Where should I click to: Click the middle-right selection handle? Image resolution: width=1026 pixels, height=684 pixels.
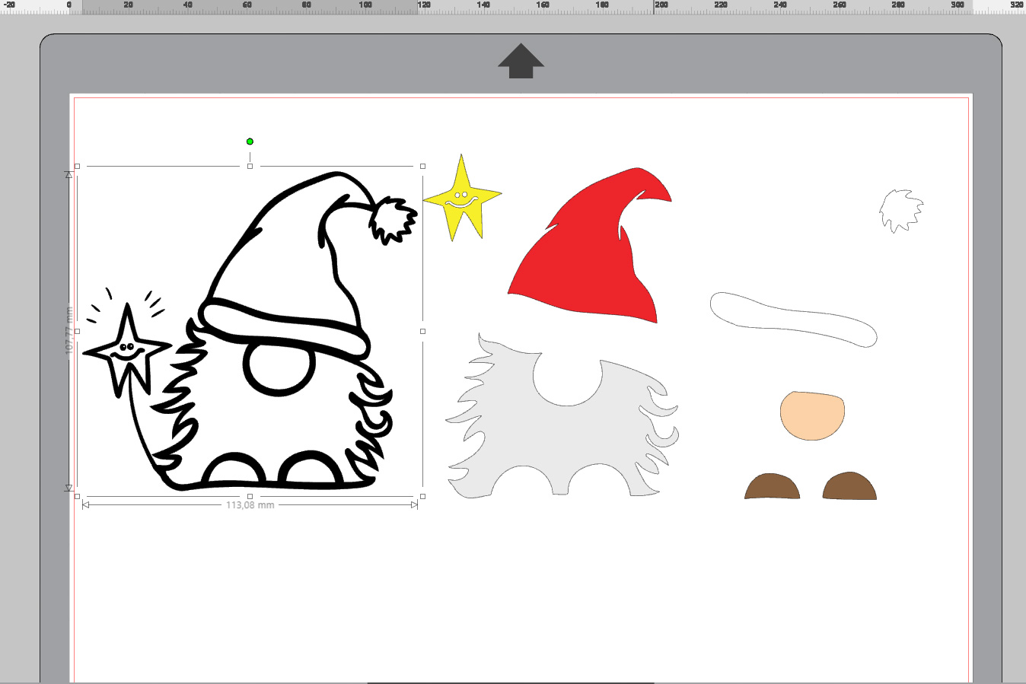(422, 331)
